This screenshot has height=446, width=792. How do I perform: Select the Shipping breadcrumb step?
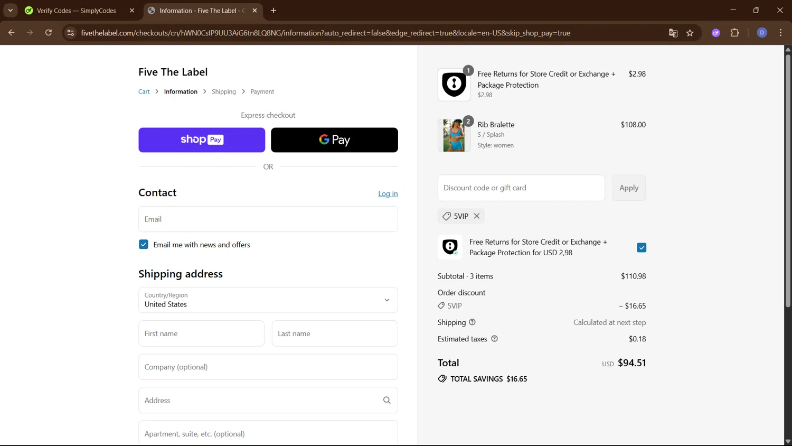[x=224, y=91]
